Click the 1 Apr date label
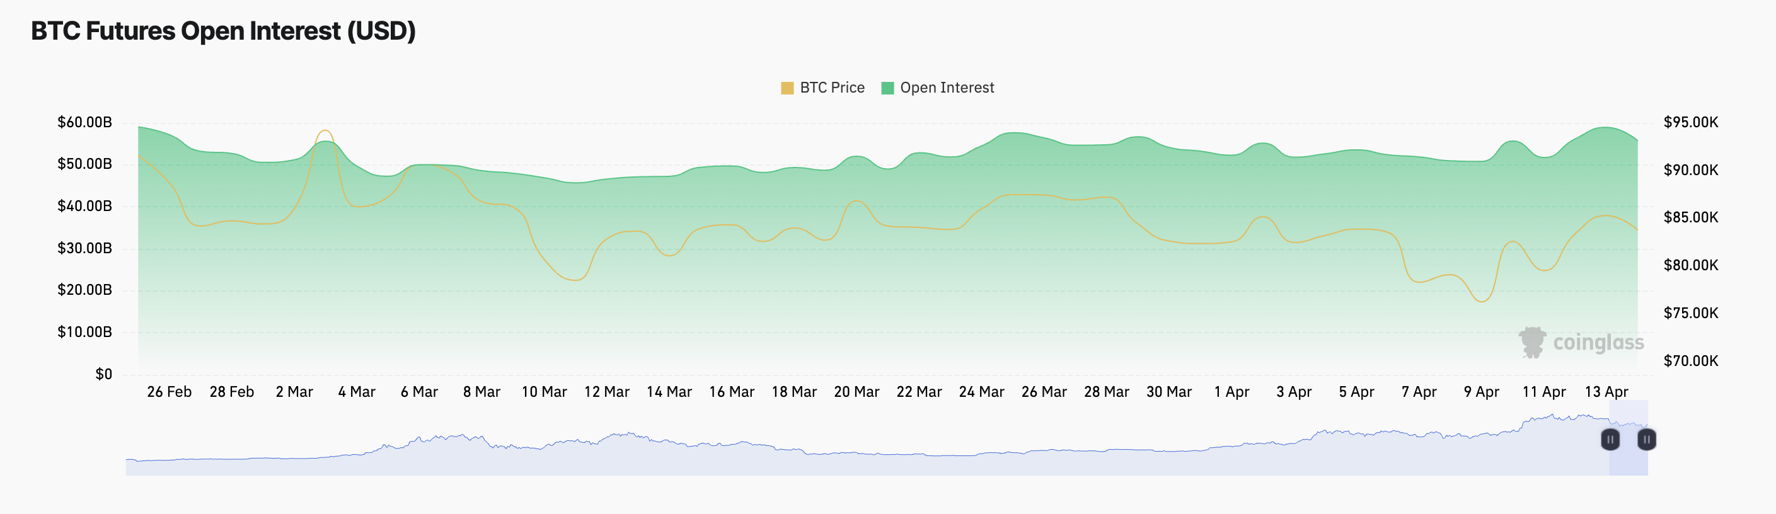This screenshot has width=1776, height=514. tap(1231, 392)
